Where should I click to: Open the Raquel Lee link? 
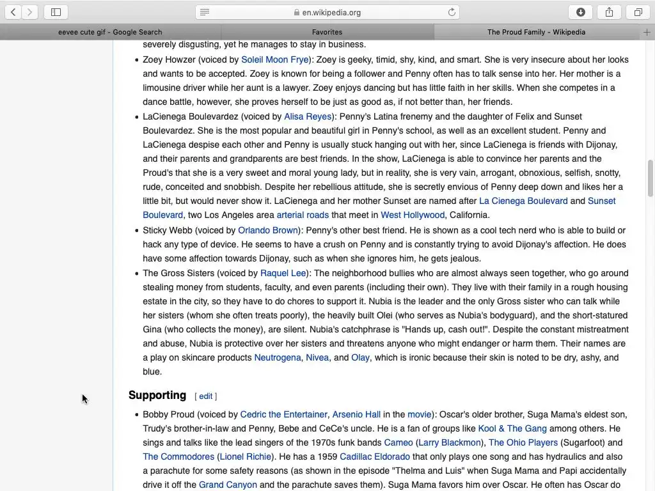tap(283, 274)
